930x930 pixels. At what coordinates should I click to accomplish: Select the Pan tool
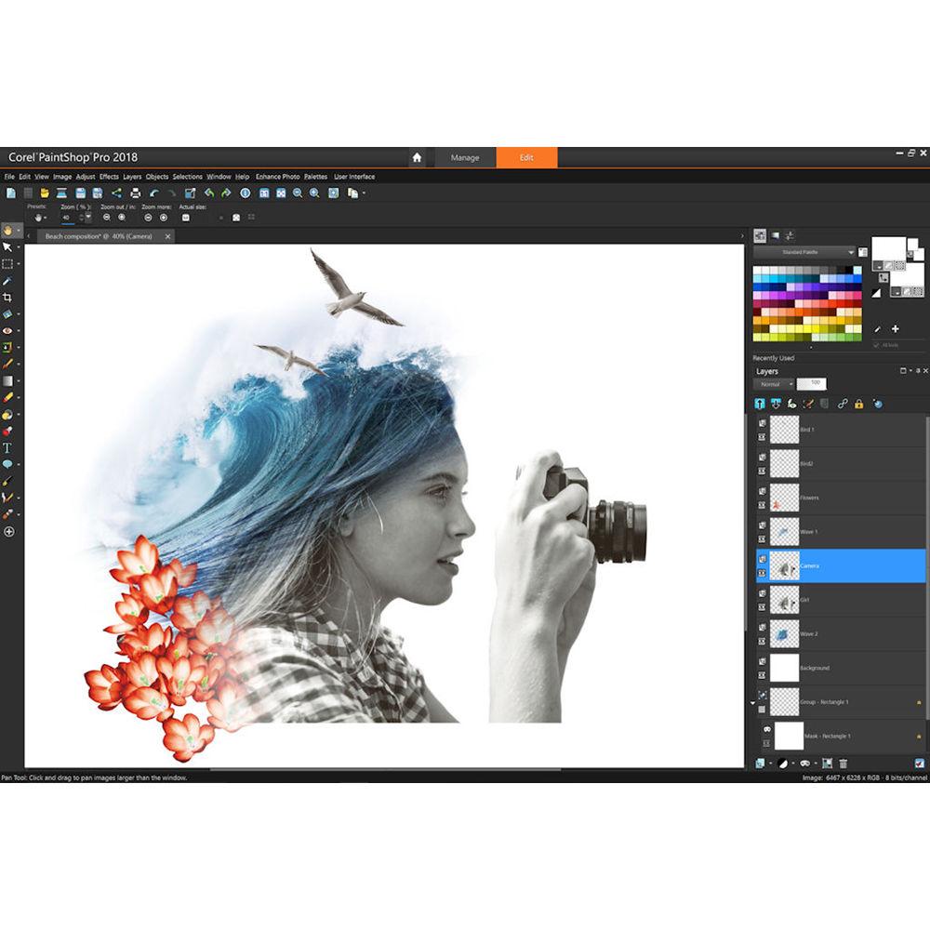pos(9,232)
